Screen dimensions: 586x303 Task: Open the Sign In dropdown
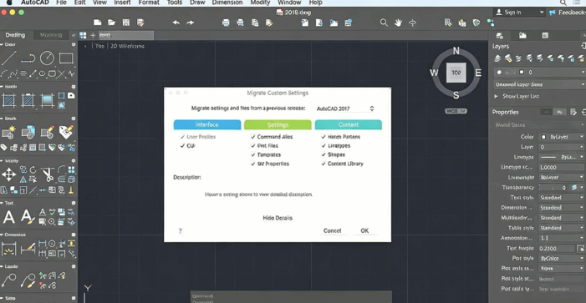(520, 13)
